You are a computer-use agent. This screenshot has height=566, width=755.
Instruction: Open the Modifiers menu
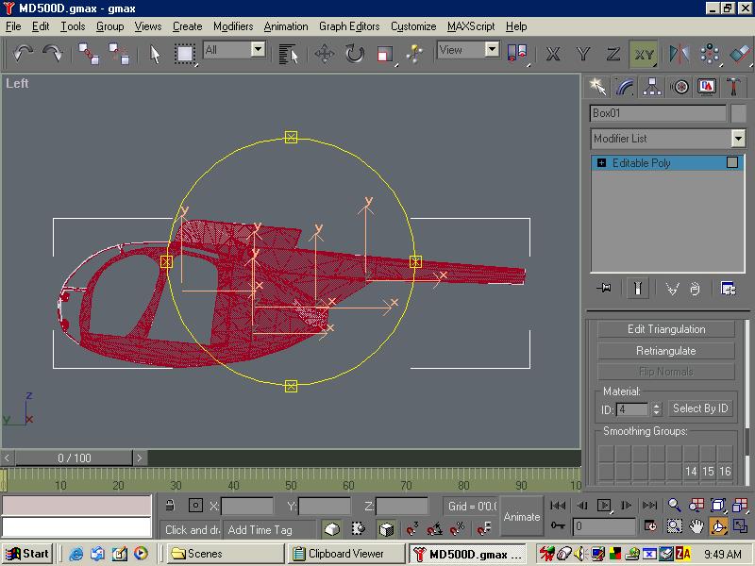(x=232, y=26)
